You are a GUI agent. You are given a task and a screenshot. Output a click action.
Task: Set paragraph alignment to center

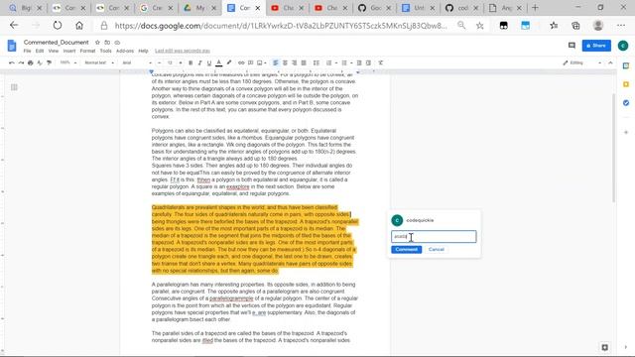point(285,62)
